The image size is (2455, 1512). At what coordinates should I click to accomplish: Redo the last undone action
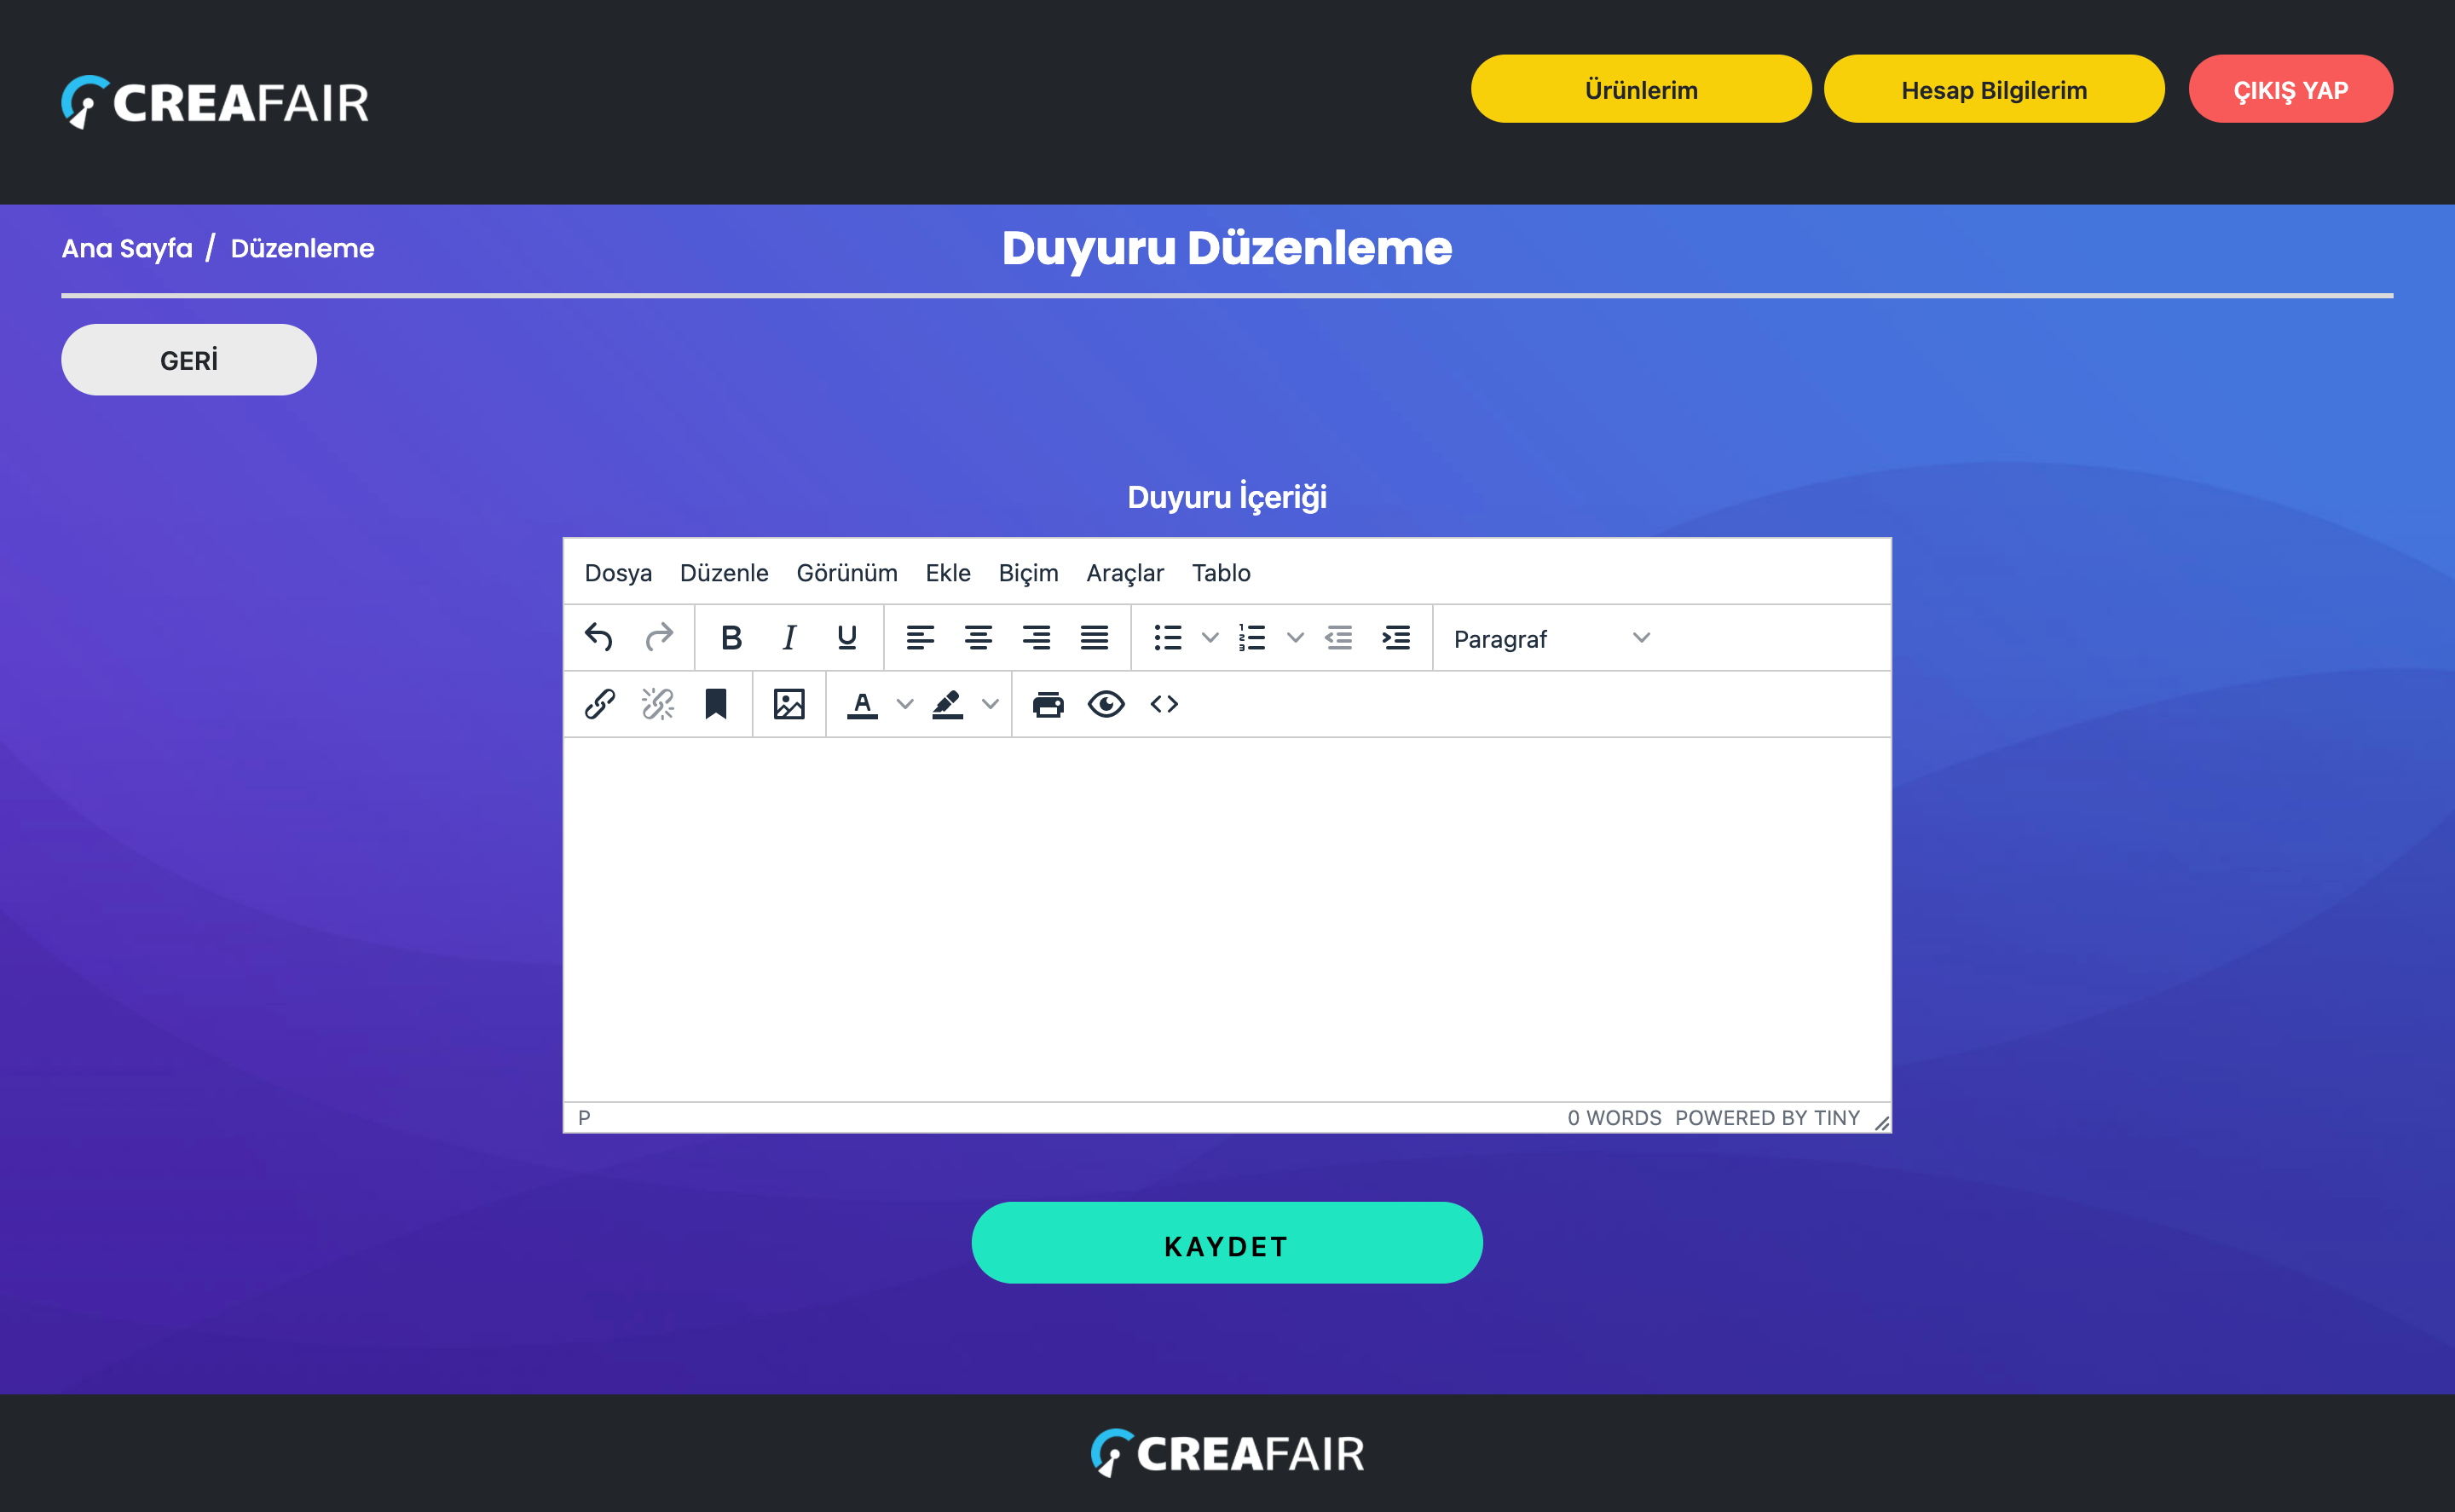pos(658,637)
